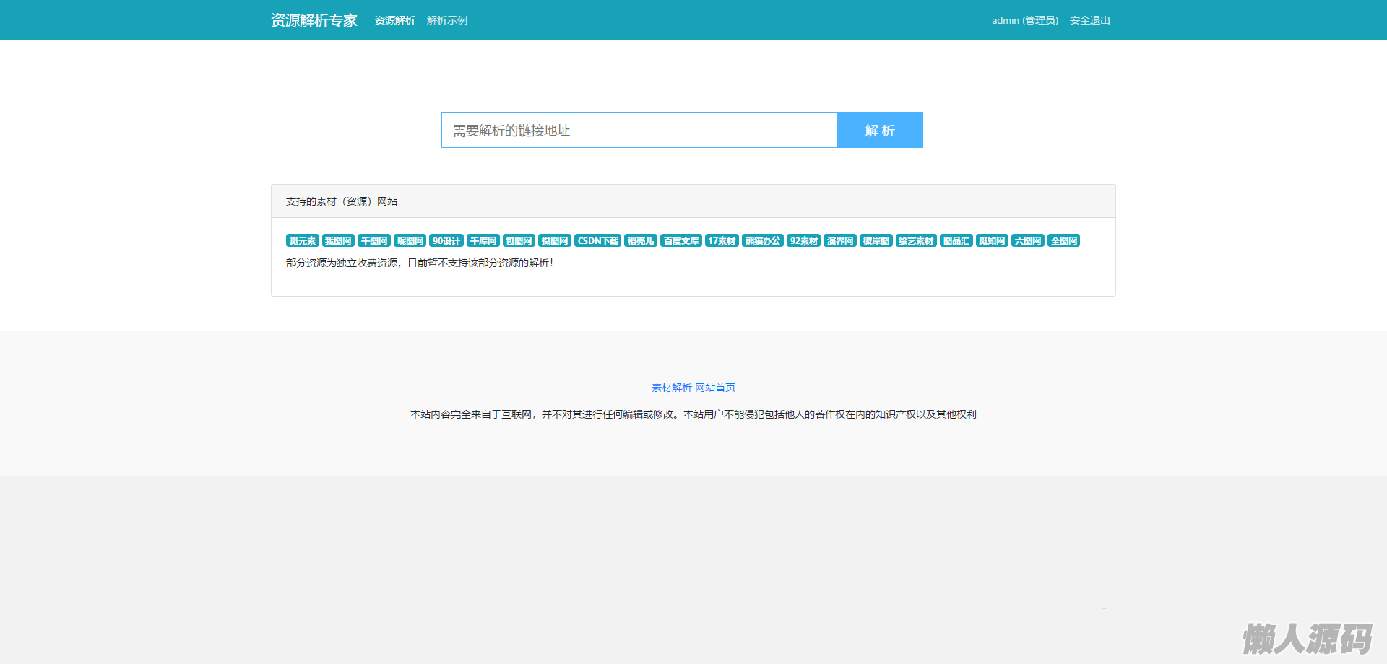This screenshot has width=1387, height=664.
Task: Select the 百度文库 tag
Action: point(680,241)
